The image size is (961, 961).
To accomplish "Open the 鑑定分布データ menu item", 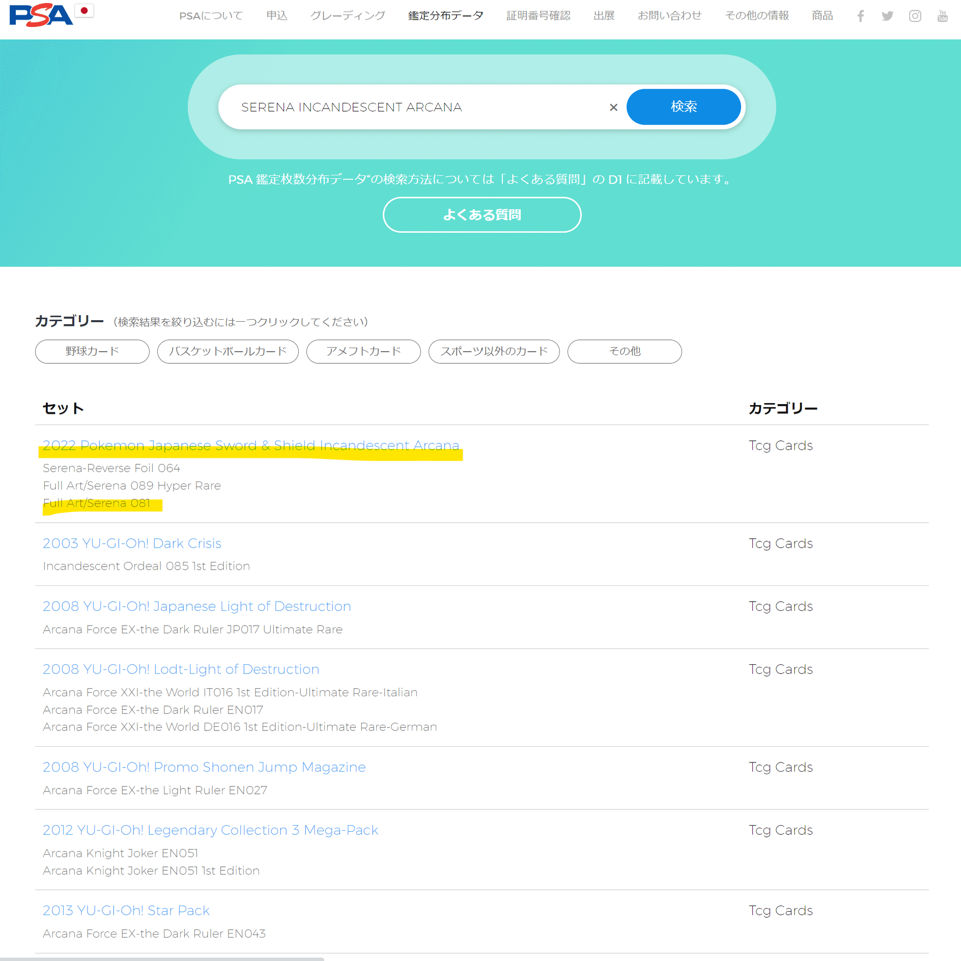I will [445, 16].
